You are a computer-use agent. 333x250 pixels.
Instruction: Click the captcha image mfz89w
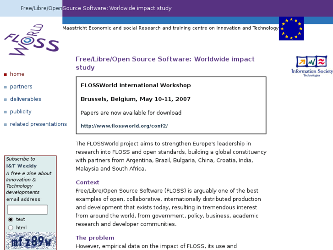click(31, 241)
